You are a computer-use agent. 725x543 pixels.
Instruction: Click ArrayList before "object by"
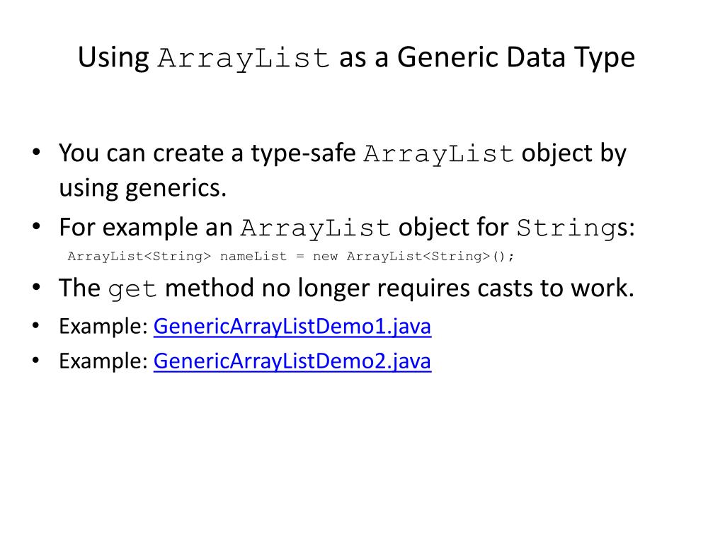[438, 155]
